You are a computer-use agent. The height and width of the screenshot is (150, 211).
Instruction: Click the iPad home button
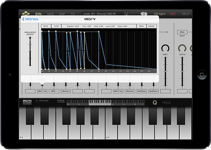click(202, 75)
